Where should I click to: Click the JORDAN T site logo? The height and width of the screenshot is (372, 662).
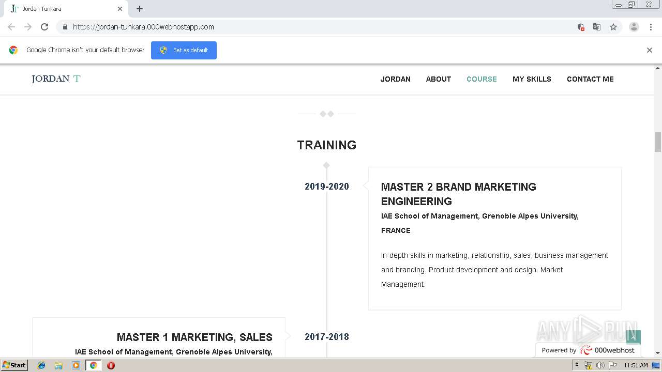56,79
